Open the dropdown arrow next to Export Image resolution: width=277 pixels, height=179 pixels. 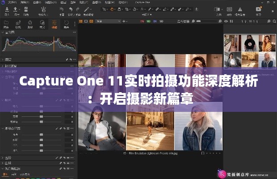click(x=19, y=9)
